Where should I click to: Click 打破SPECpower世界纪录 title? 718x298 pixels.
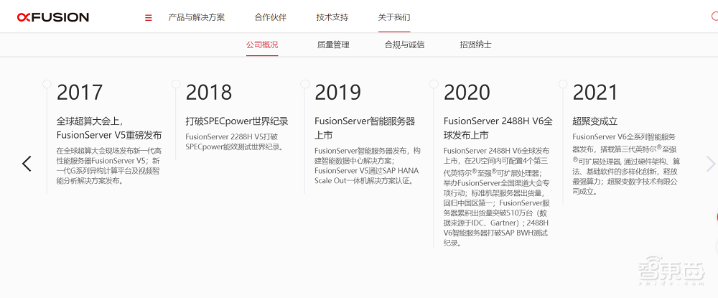237,121
